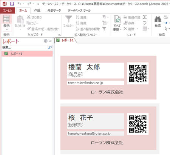Expand the 表示 view dropdown arrow
Screen dimensions: 170x155
click(7, 29)
